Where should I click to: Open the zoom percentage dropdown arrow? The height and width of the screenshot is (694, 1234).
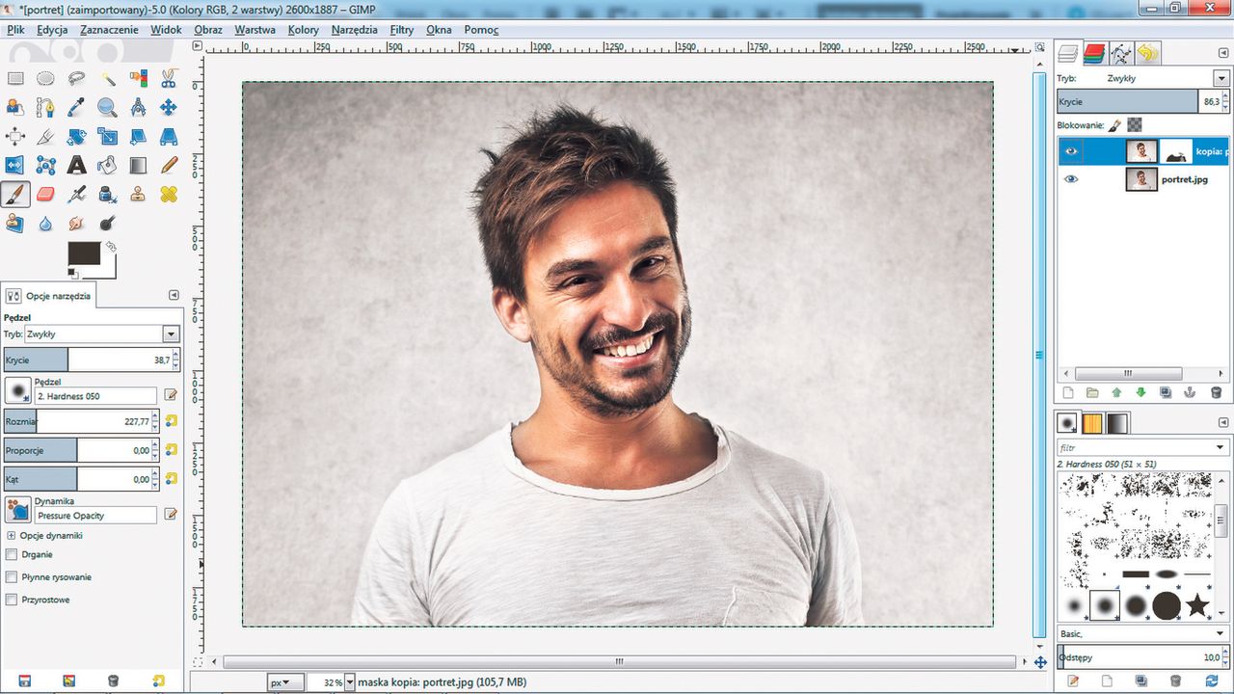(x=349, y=682)
